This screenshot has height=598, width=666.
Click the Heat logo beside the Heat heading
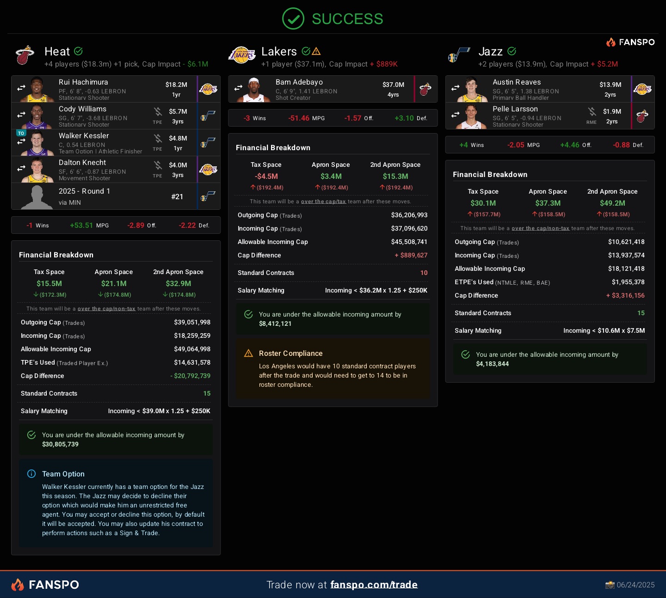(x=25, y=55)
